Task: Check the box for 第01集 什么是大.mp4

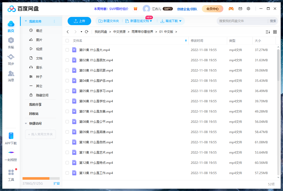Action: pyautogui.click(x=67, y=50)
